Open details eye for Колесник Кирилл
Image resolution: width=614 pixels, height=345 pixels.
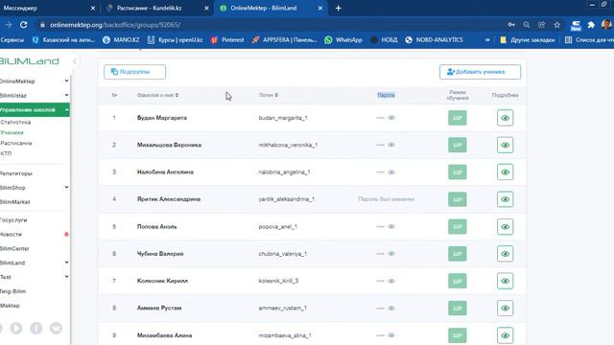506,281
